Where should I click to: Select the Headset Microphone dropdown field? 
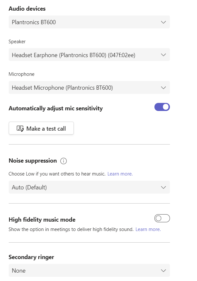point(89,87)
